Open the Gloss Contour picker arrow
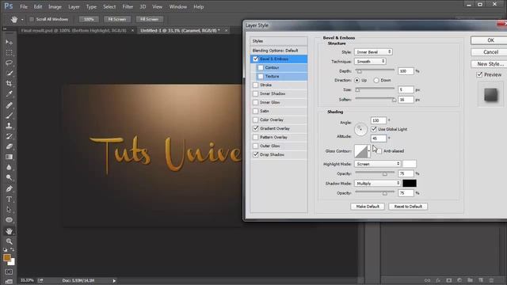The image size is (507, 285). coord(369,151)
